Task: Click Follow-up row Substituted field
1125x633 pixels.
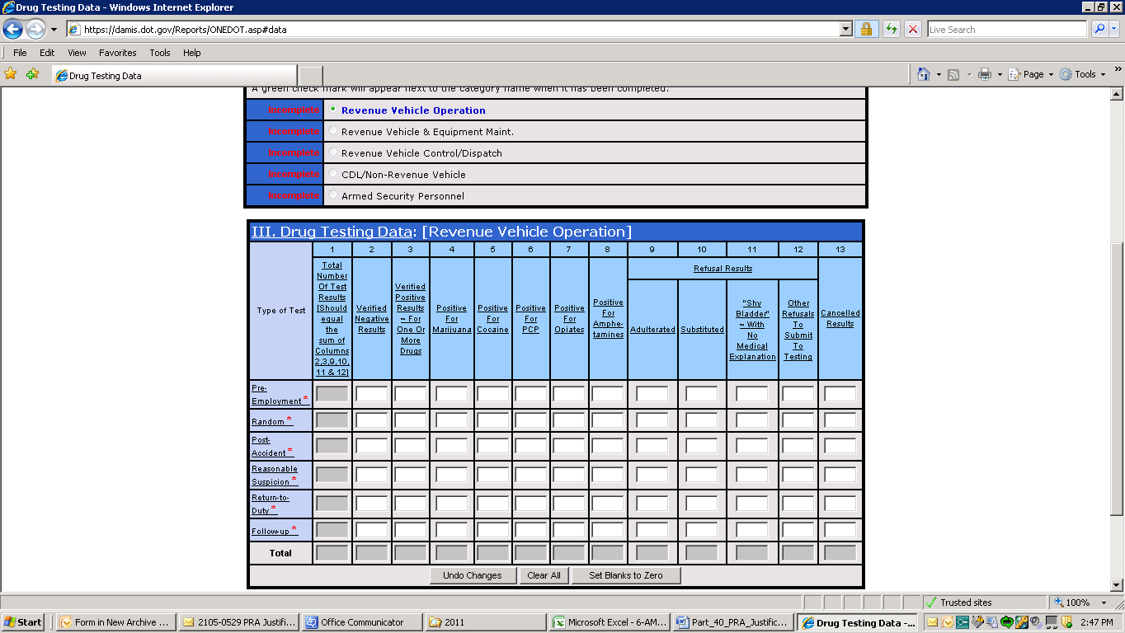Action: [702, 530]
